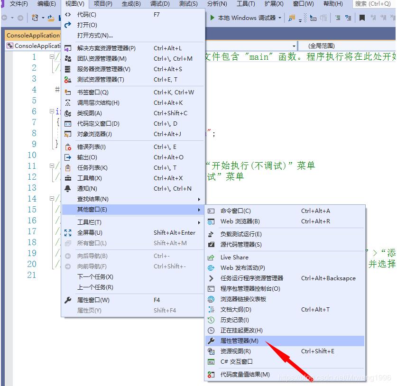The image size is (397, 386).
Task: Click the Web 浏览器 browser icon
Action: pyautogui.click(x=211, y=222)
